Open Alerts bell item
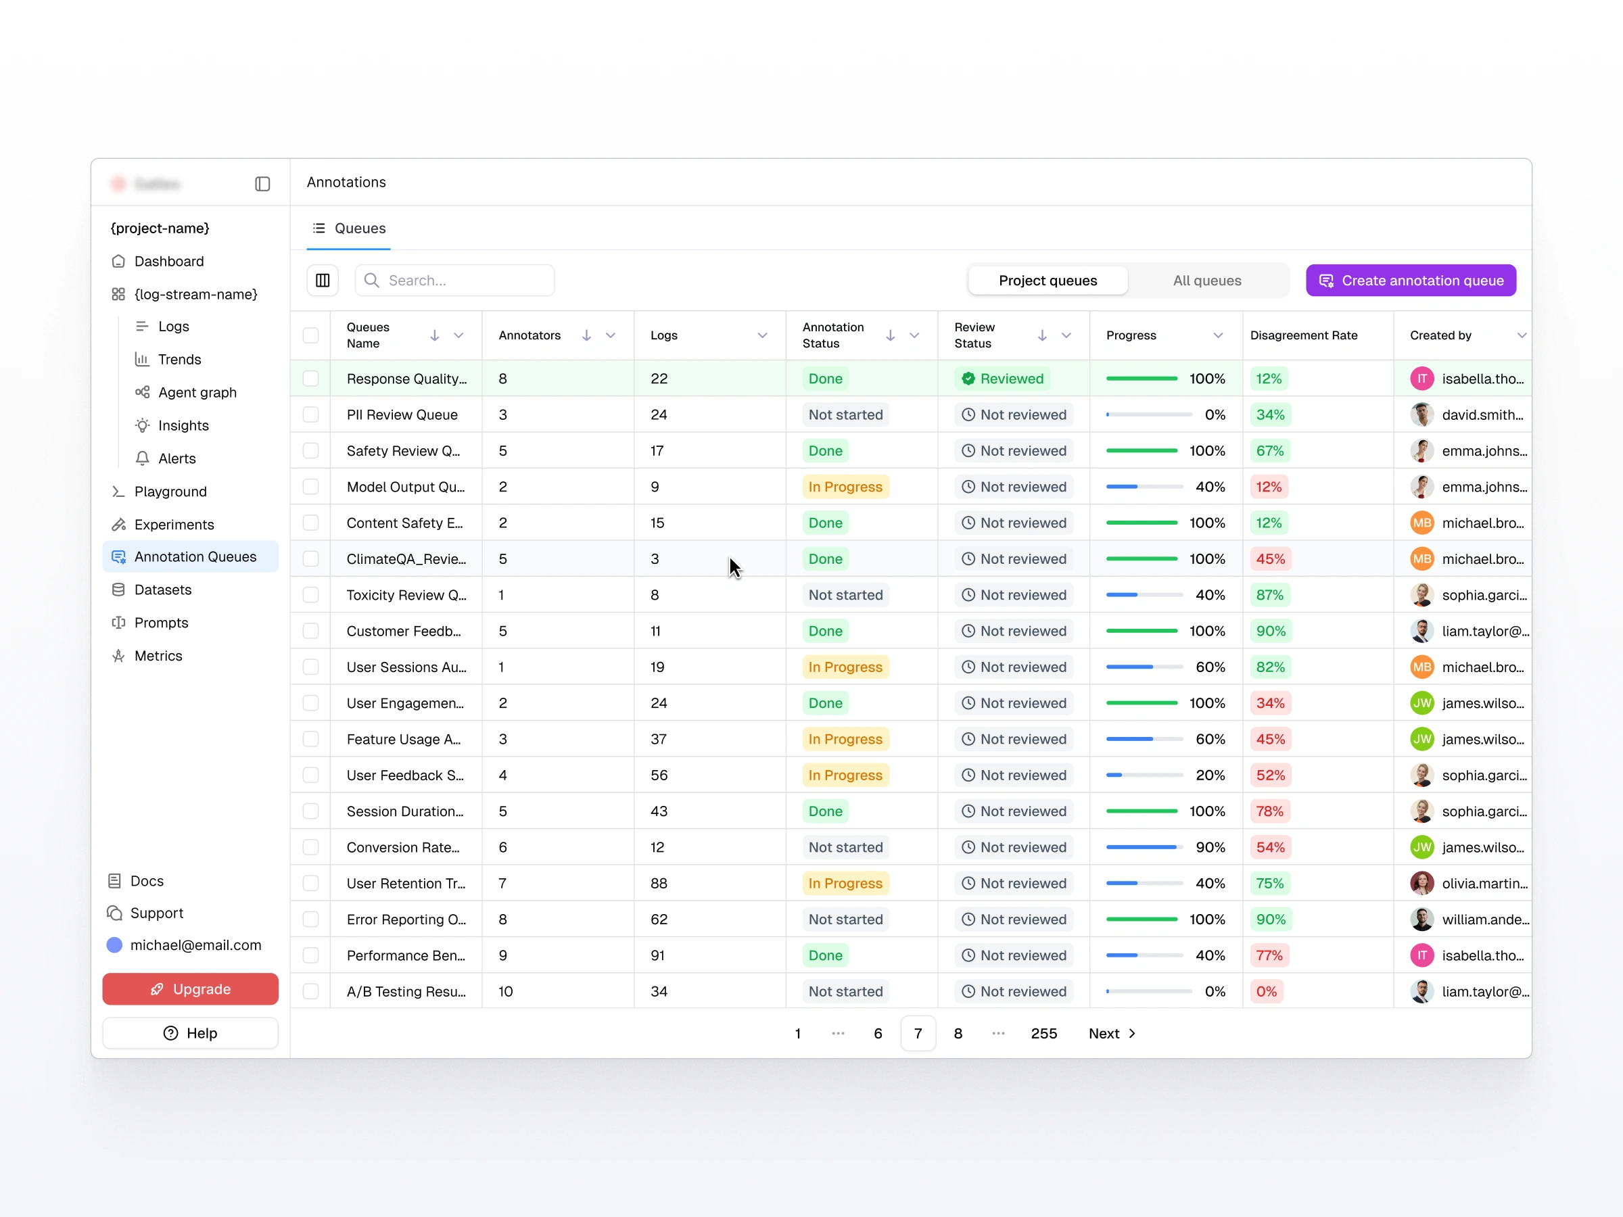 pos(176,458)
